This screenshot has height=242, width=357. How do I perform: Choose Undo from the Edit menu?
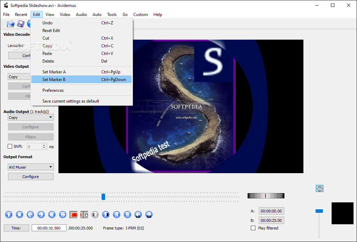(x=81, y=23)
